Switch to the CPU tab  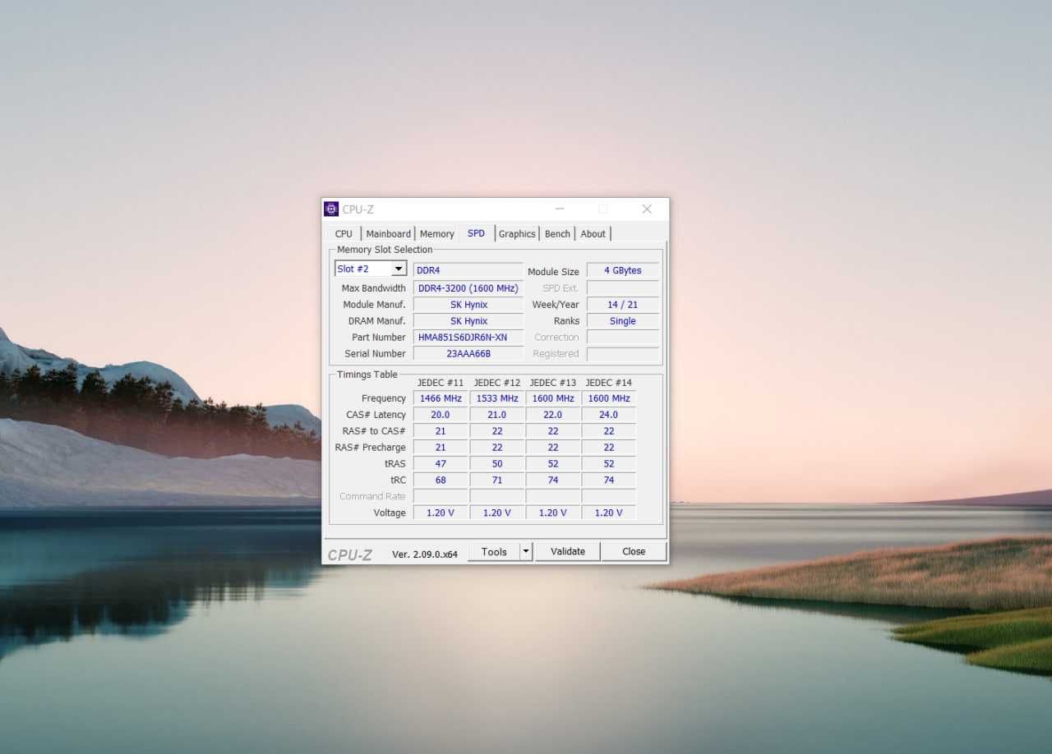coord(344,234)
